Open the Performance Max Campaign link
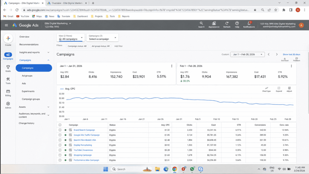 [86, 160]
